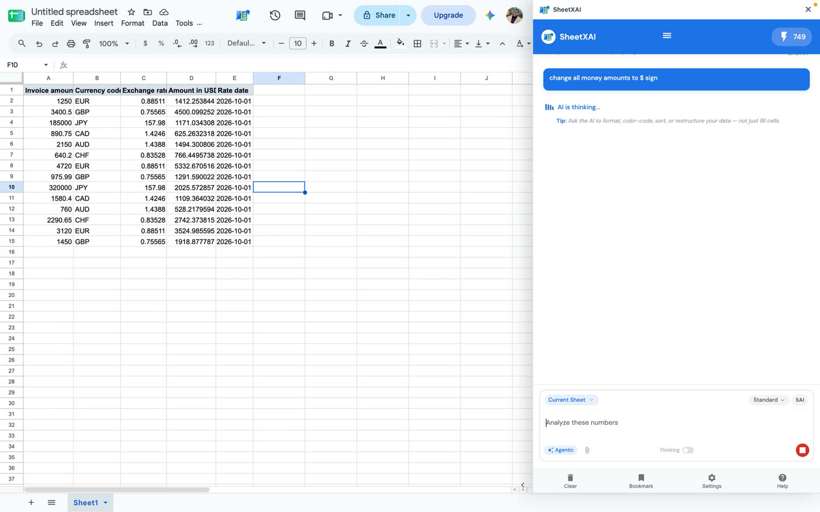Click the font size box
The width and height of the screenshot is (820, 512).
pos(297,43)
